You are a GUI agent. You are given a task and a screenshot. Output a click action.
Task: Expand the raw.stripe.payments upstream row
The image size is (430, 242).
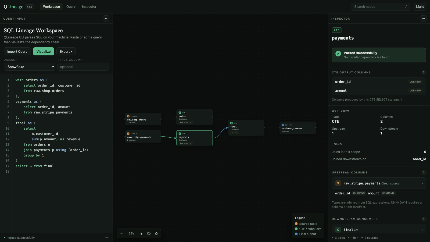tap(379, 183)
